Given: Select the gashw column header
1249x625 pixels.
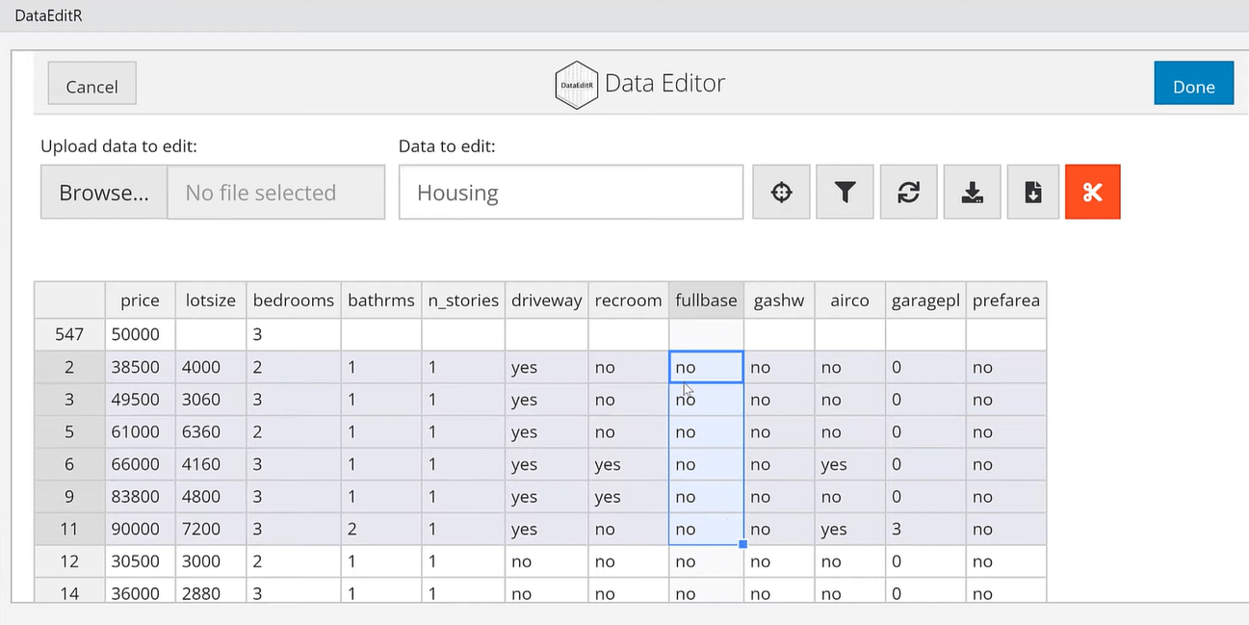Looking at the screenshot, I should 779,300.
